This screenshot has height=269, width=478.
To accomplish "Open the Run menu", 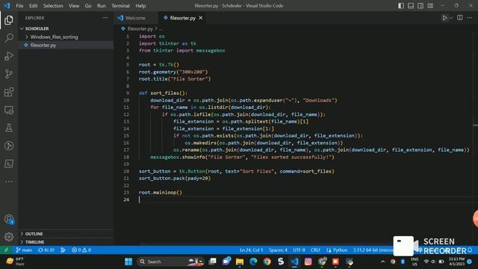I will [102, 6].
